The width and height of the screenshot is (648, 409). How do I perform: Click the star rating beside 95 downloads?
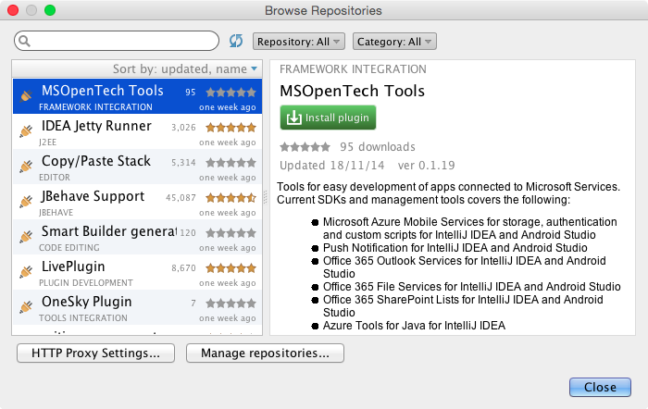[305, 146]
